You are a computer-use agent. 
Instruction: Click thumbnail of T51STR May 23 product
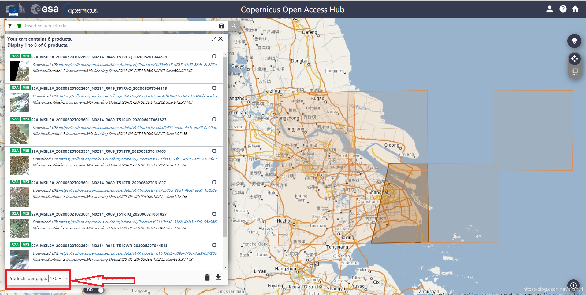(20, 166)
